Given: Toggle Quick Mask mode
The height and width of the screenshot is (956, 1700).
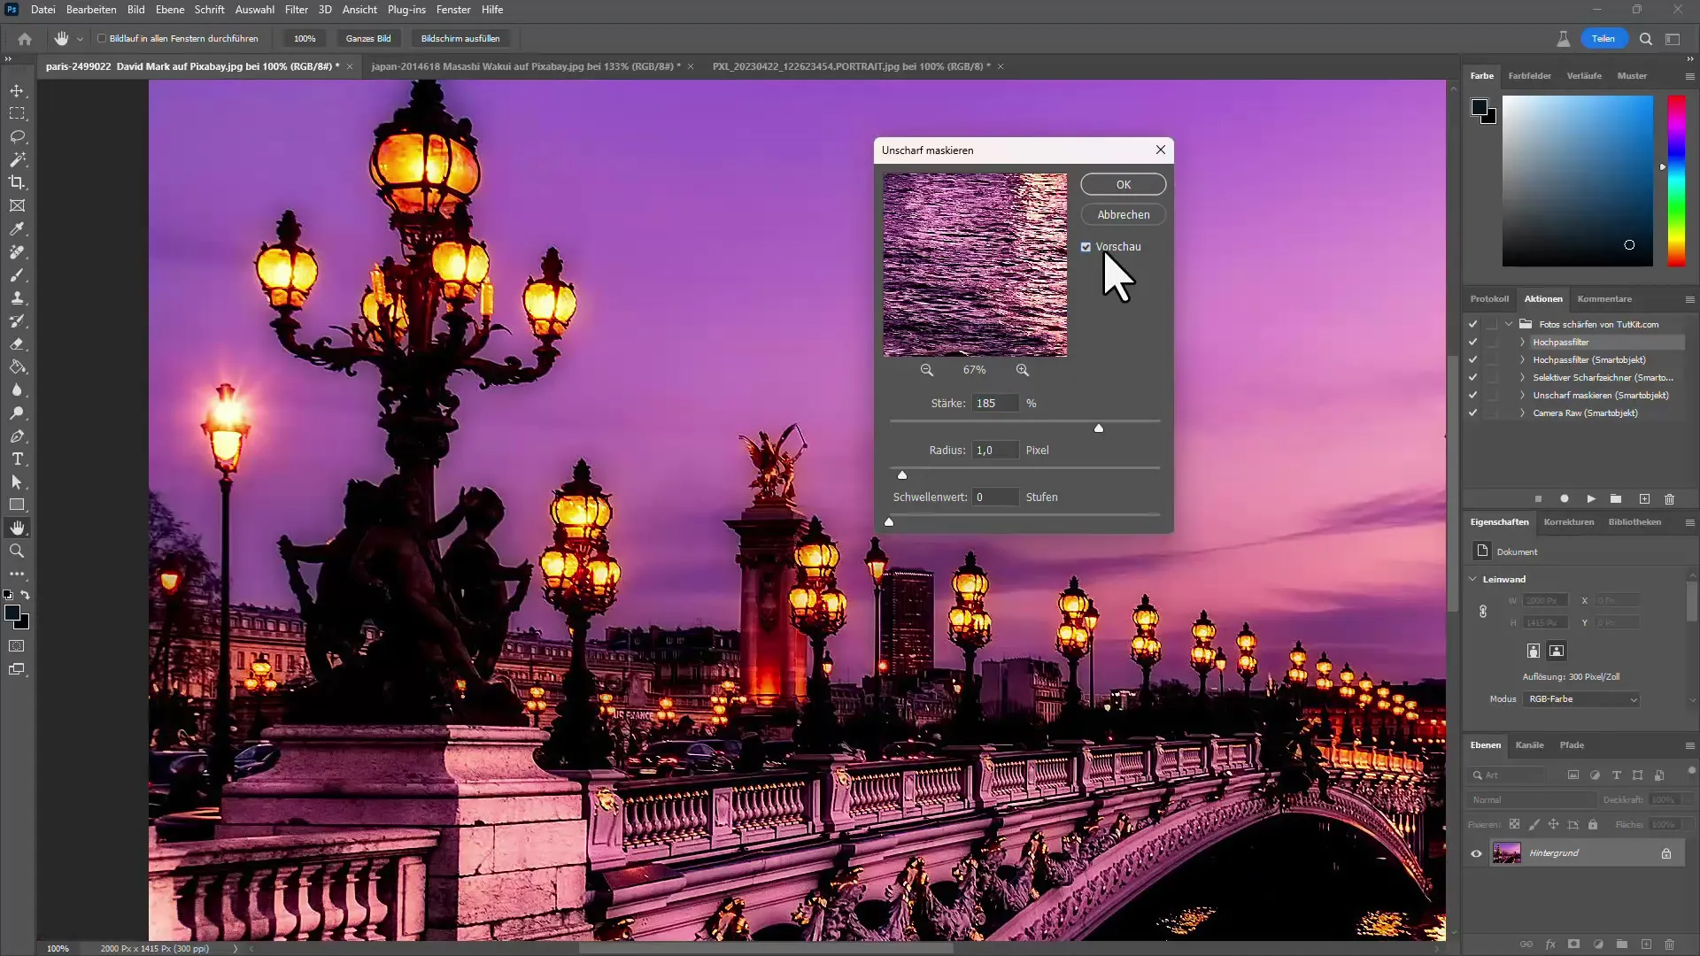Looking at the screenshot, I should tap(17, 646).
